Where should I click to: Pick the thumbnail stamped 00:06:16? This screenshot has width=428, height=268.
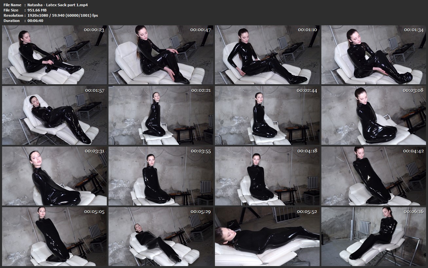tap(374, 237)
